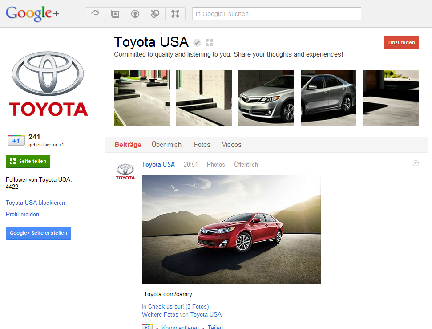This screenshot has height=329, width=432.
Task: Open the 'Check us out! (3 Fotos)' album link
Action: pos(178,306)
